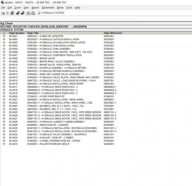The image size is (192, 186).
Task: Select 572961D1 - HYDRO PUMP DRIVE KIT
Action: 46,96
